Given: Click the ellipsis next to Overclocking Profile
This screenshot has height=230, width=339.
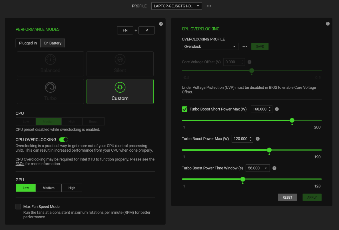Looking at the screenshot, I should [244, 46].
